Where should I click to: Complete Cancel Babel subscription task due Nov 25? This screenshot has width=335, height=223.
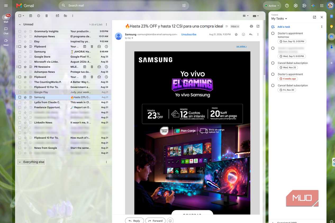273,63
